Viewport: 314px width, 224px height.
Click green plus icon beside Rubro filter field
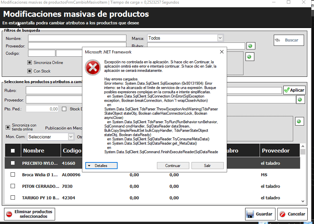pos(250,46)
